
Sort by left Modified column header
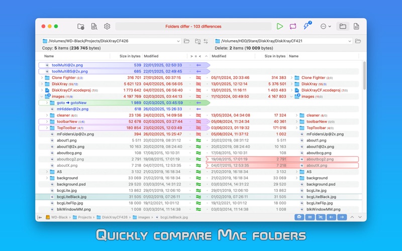151,56
